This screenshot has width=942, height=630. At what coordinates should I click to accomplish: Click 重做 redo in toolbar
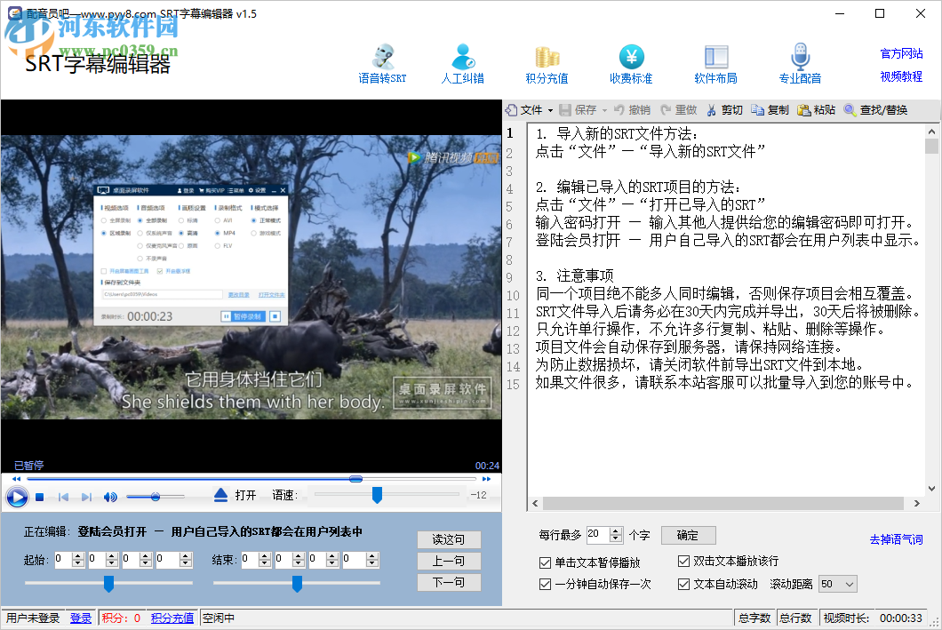pyautogui.click(x=678, y=110)
